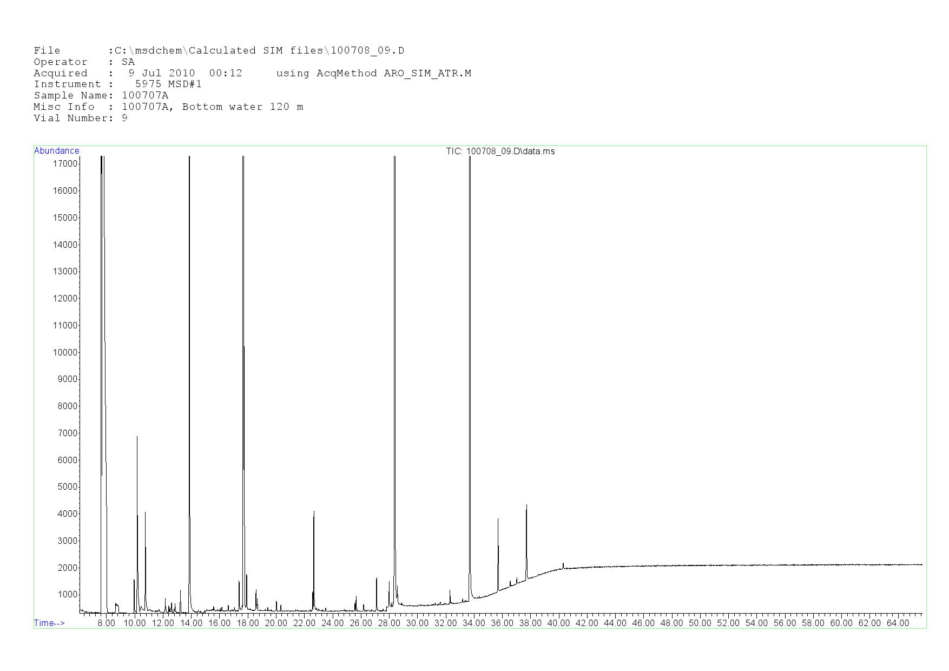949x671 pixels.
Task: Click the 40.00 time axis label
Action: (x=558, y=623)
